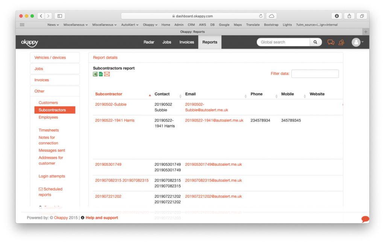385x244 pixels.
Task: Open the News bookmarks dropdown
Action: click(x=53, y=24)
